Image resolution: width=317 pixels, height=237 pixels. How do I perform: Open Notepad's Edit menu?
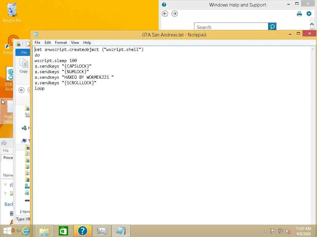(48, 43)
